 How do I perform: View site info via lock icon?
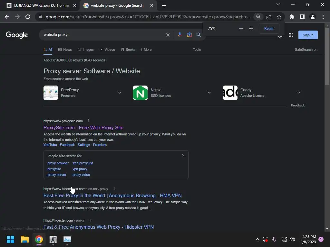[41, 17]
